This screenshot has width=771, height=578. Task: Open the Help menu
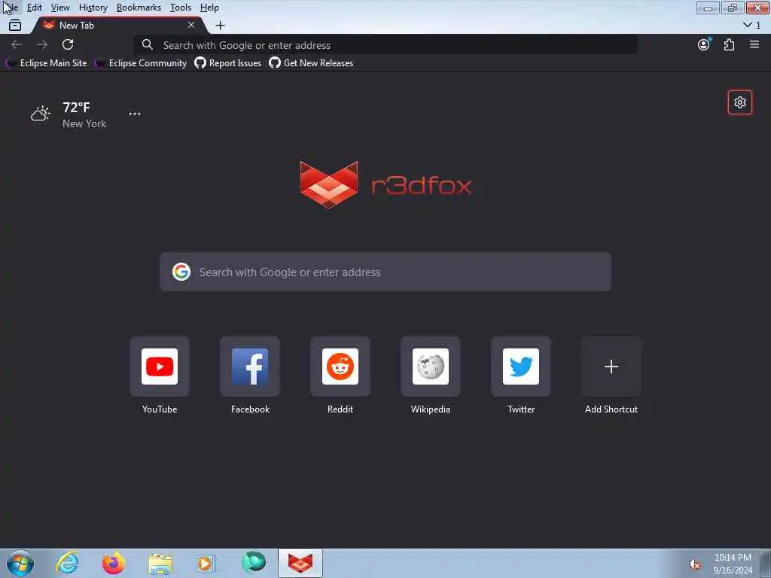point(209,8)
